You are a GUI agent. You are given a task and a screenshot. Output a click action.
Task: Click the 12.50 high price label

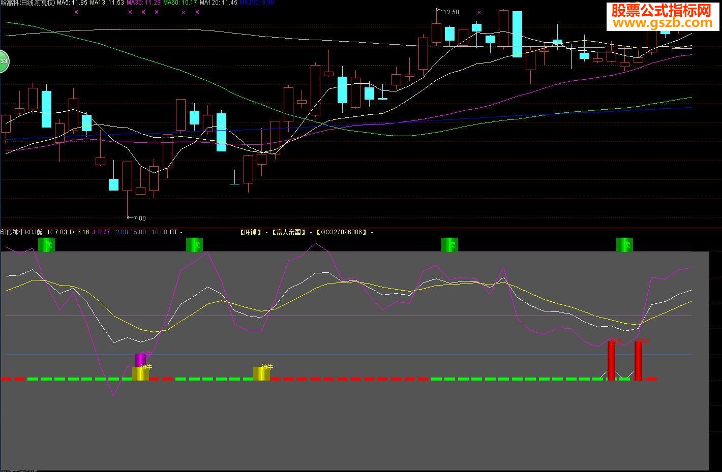(450, 12)
